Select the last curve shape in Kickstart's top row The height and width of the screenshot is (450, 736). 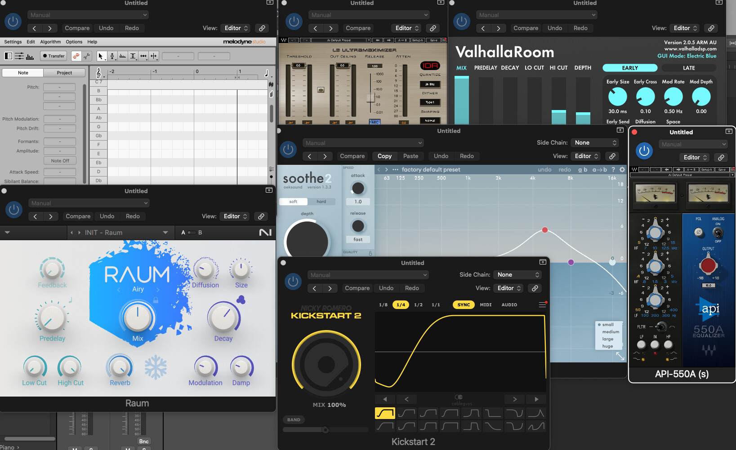coord(536,413)
